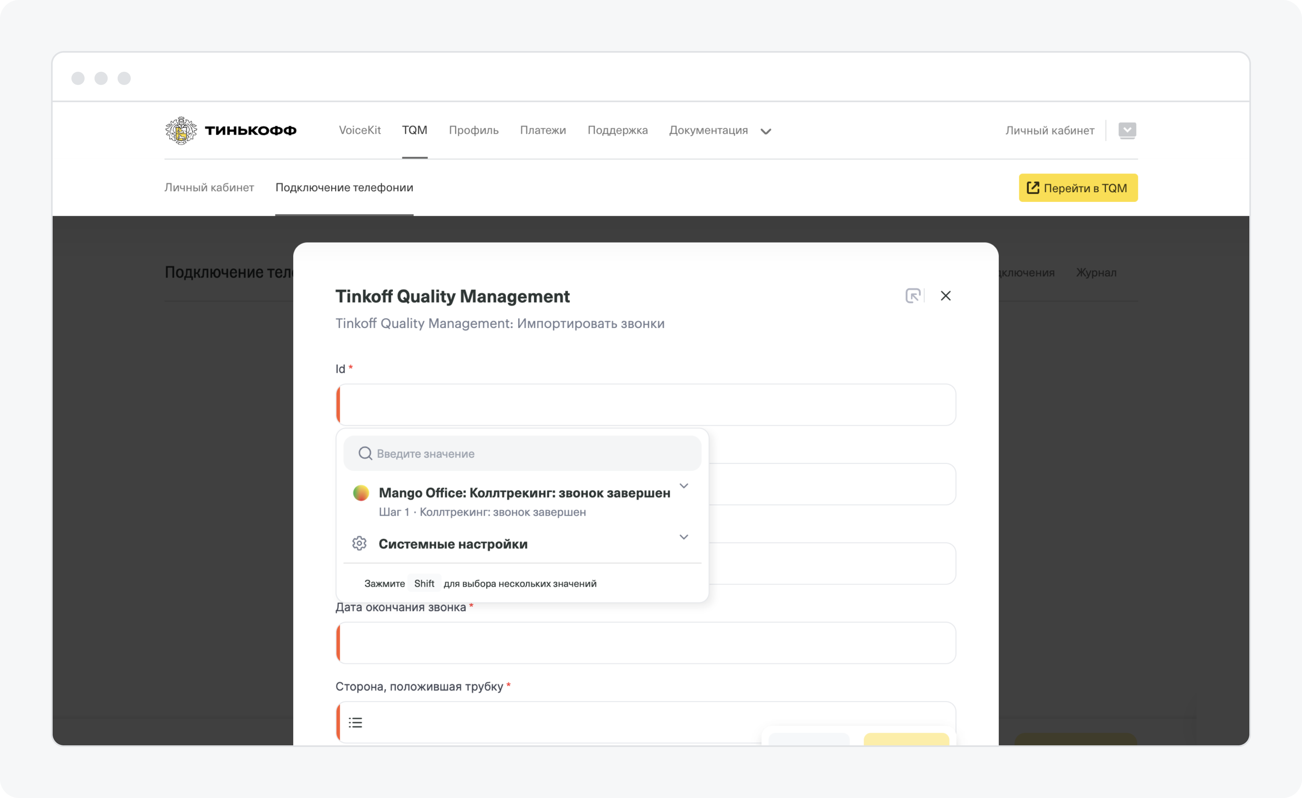Click the collapse dialog arrow icon

pos(913,295)
